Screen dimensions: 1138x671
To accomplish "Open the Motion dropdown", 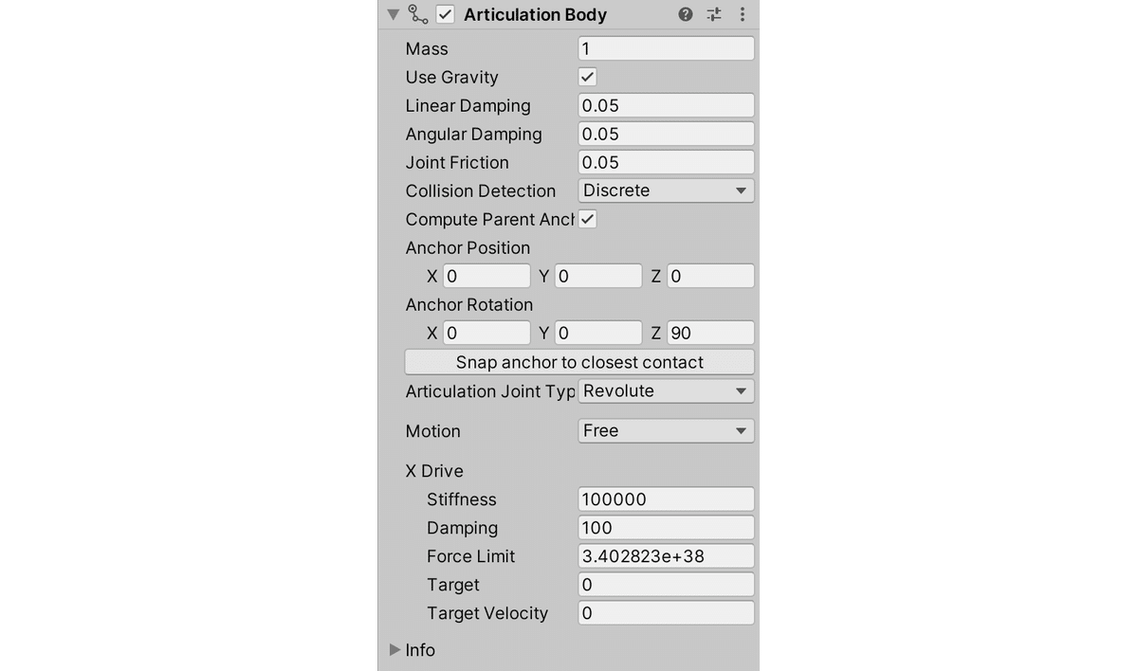I will point(665,430).
